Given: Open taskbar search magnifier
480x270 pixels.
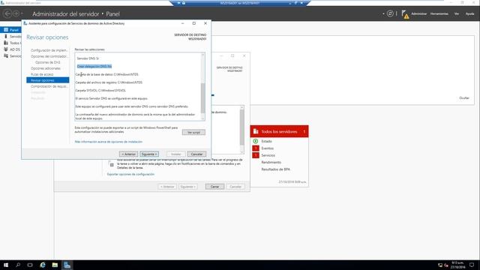Looking at the screenshot, I should [18, 265].
